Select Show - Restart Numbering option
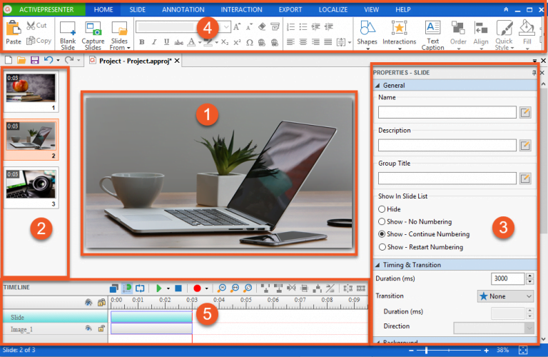The height and width of the screenshot is (357, 548). pyautogui.click(x=382, y=247)
